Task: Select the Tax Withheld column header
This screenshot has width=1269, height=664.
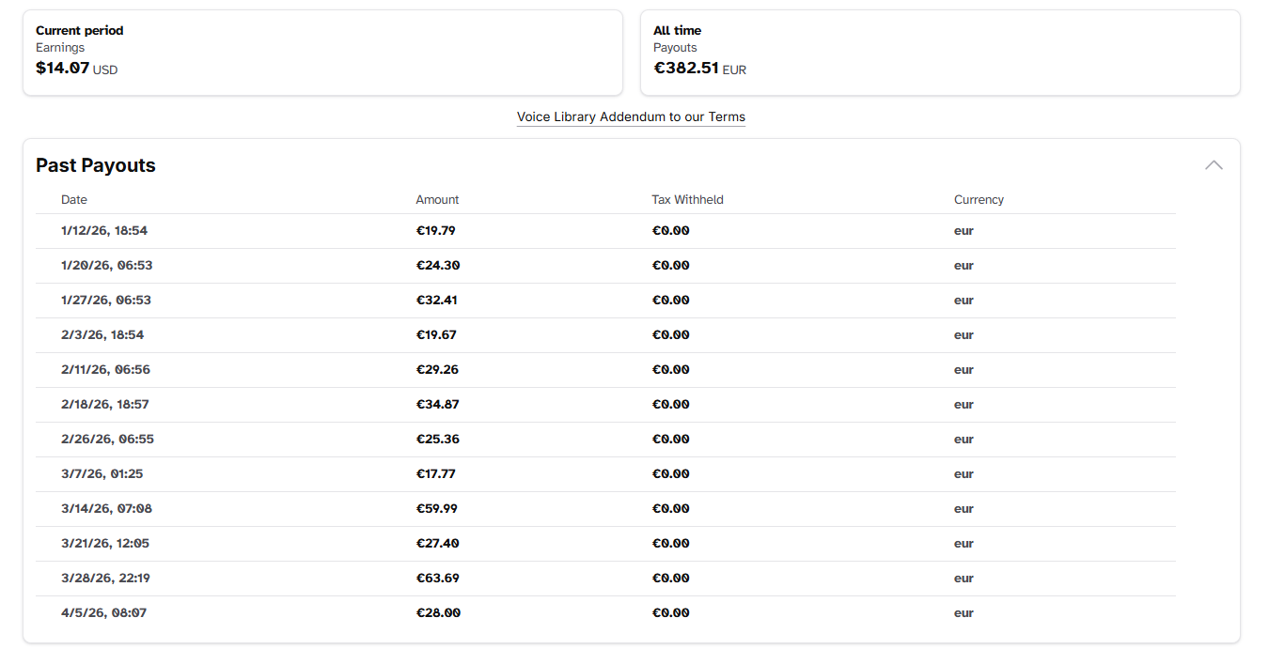Action: 687,199
